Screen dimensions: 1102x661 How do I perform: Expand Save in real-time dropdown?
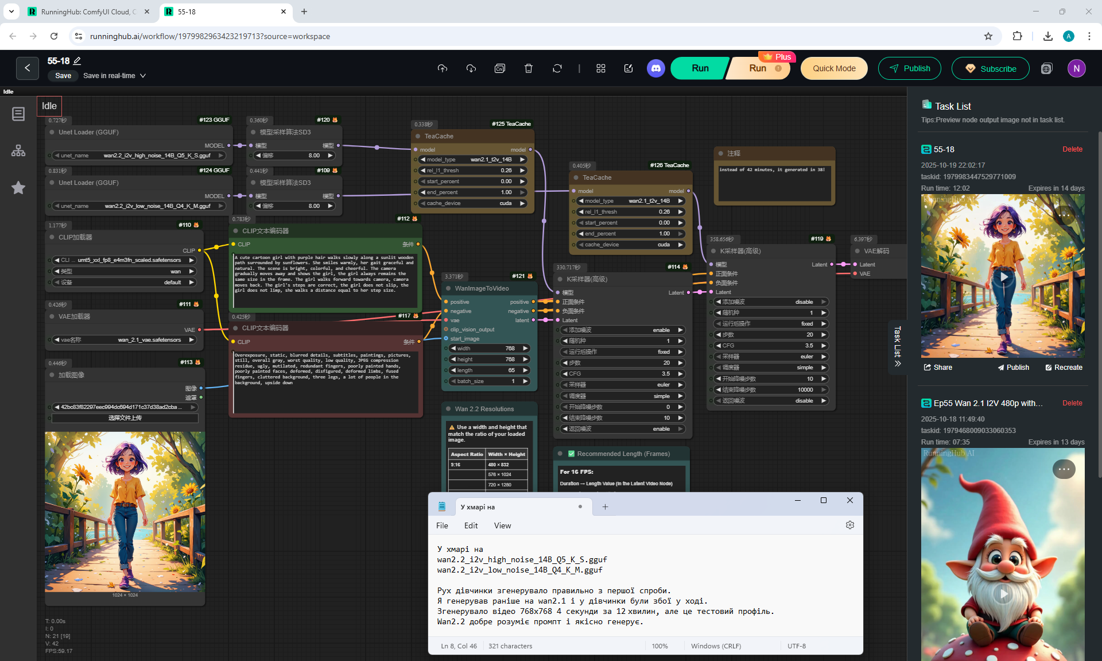143,76
